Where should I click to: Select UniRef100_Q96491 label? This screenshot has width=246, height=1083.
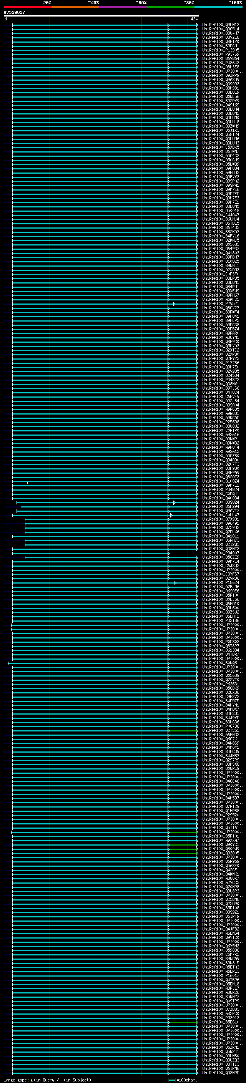pyautogui.click(x=221, y=523)
